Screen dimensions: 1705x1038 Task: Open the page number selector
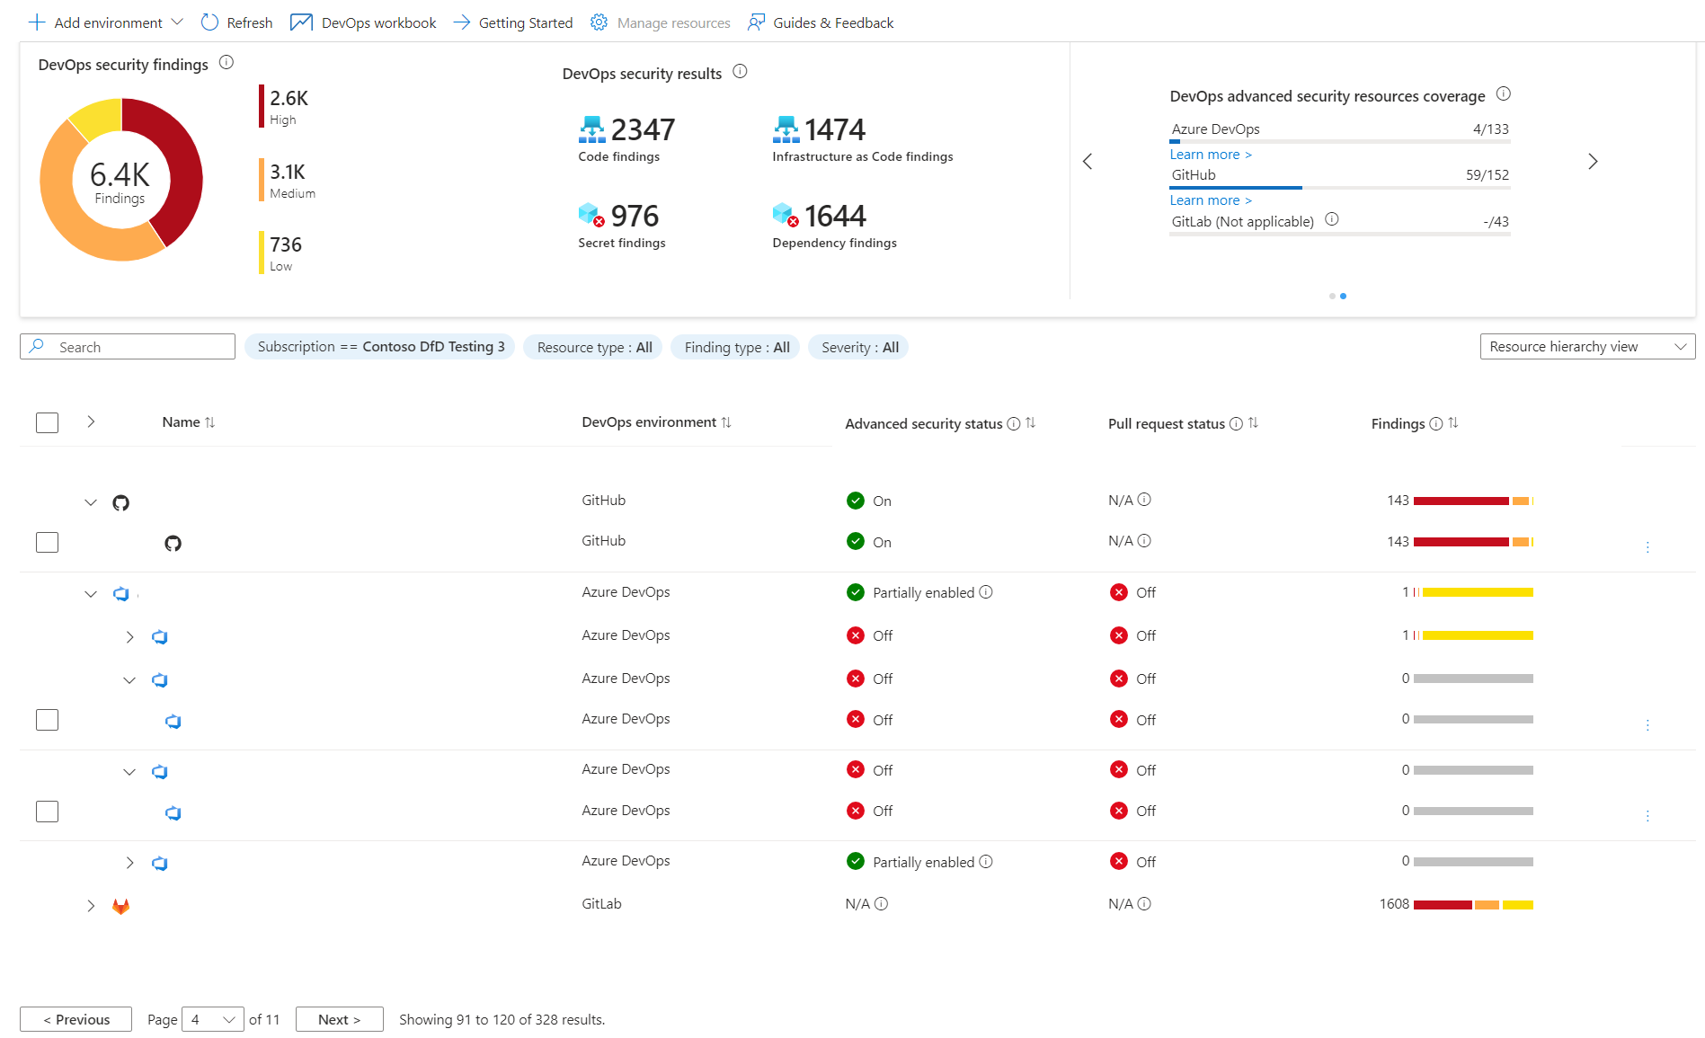pos(212,1019)
